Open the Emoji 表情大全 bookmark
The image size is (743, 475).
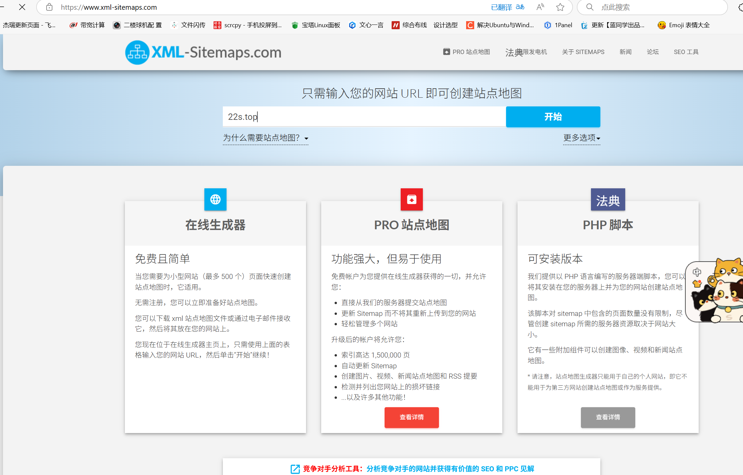click(684, 25)
